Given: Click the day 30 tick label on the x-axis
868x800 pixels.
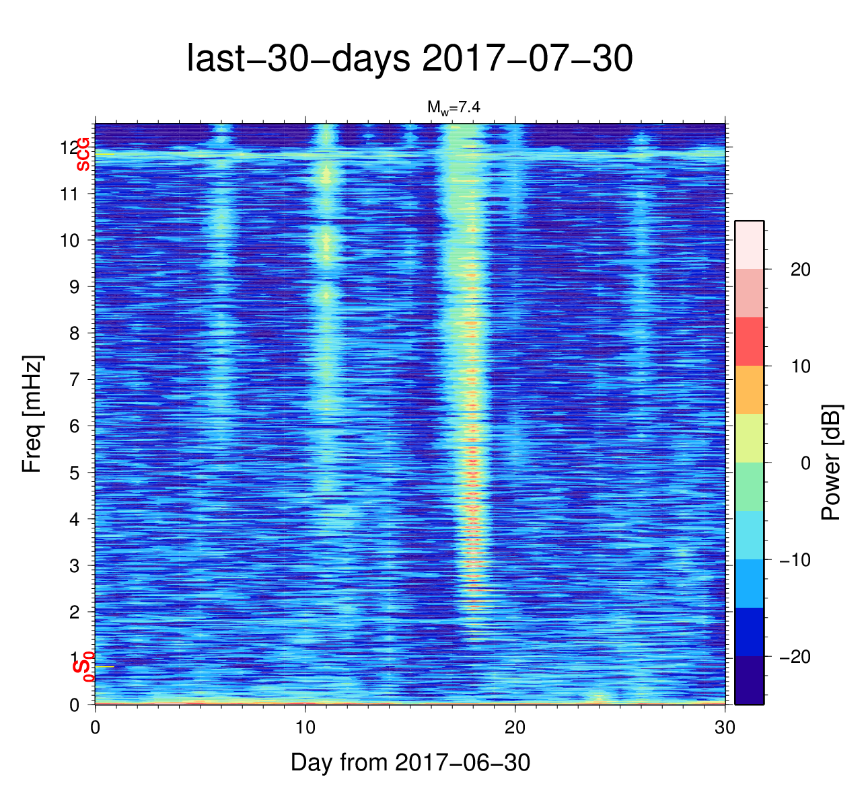Looking at the screenshot, I should click(x=725, y=729).
